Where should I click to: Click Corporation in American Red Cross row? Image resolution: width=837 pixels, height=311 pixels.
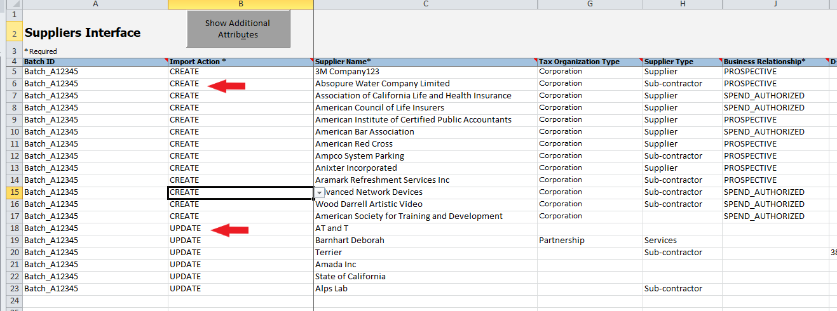[x=590, y=144]
